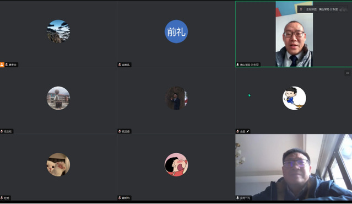Click the orange host badge icon

(x=2, y=65)
